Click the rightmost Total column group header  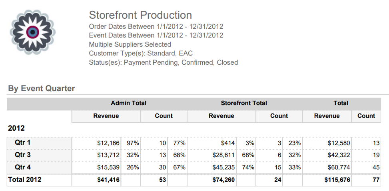pyautogui.click(x=341, y=103)
